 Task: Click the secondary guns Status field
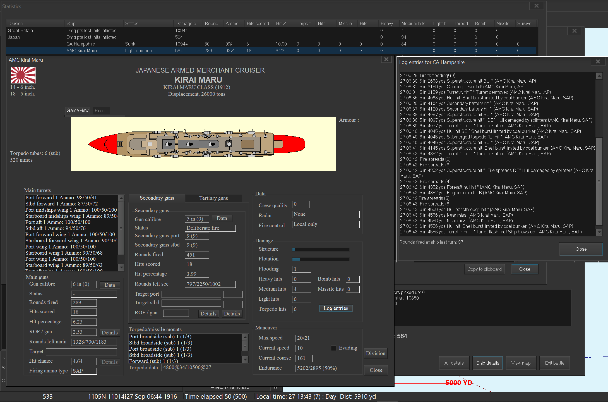(210, 228)
